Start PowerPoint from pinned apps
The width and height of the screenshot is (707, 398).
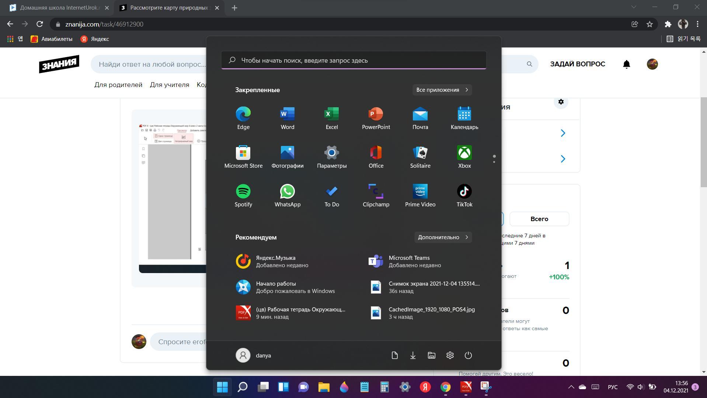(x=376, y=118)
